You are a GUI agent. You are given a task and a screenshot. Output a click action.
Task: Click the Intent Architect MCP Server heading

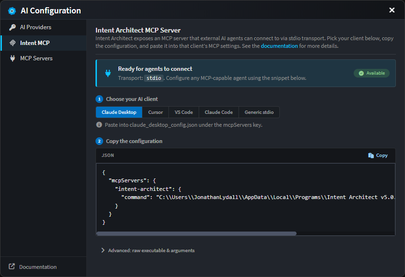click(x=138, y=30)
